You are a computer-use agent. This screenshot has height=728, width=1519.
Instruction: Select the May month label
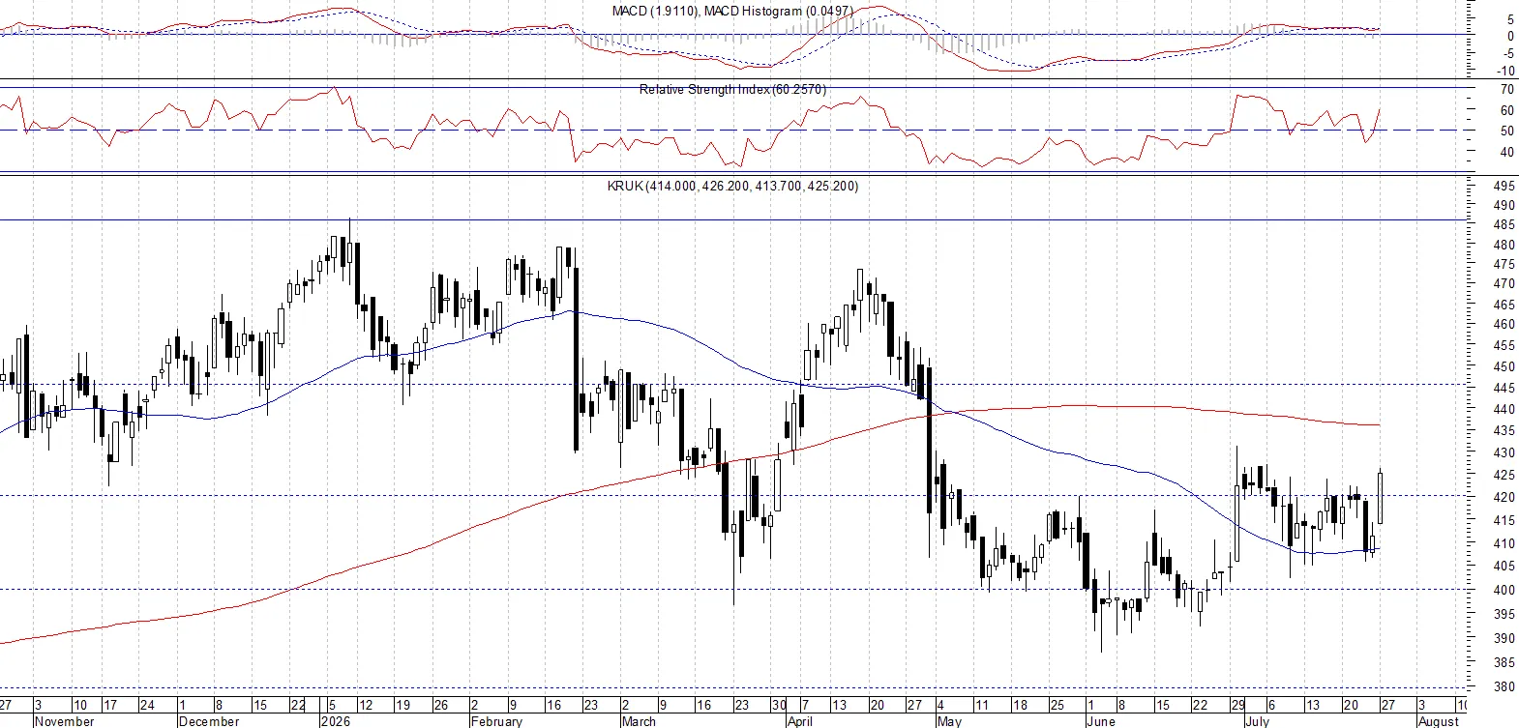[x=950, y=721]
